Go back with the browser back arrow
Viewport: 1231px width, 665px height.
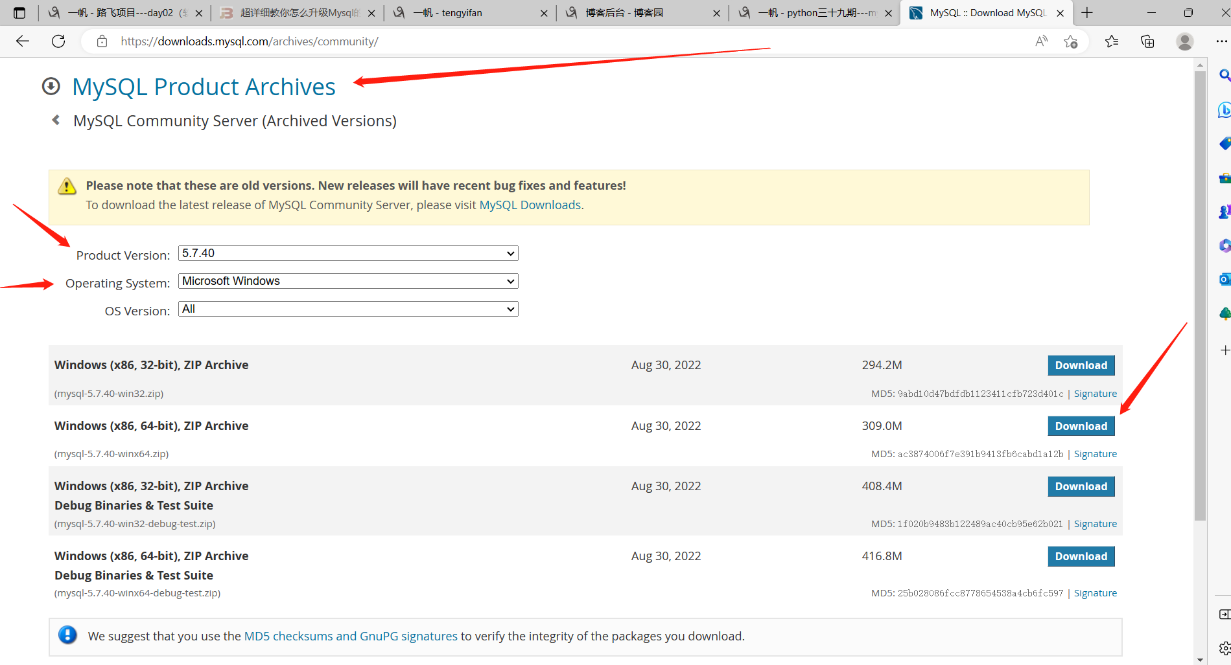pos(23,41)
